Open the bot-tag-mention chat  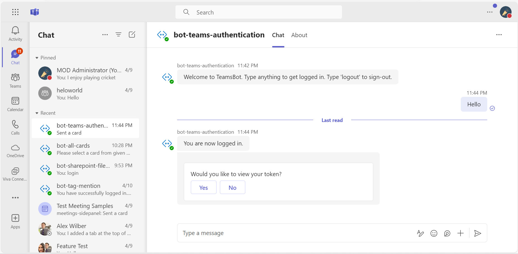85,189
